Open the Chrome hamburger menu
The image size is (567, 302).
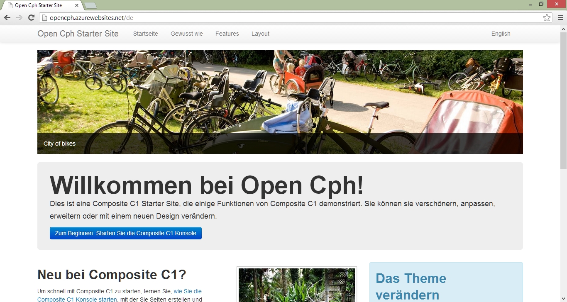560,17
